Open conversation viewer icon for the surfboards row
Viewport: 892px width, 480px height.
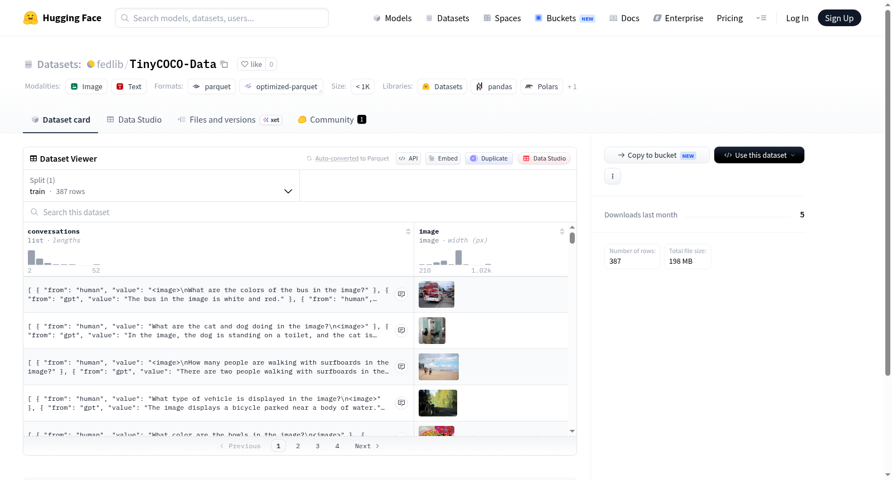[401, 367]
